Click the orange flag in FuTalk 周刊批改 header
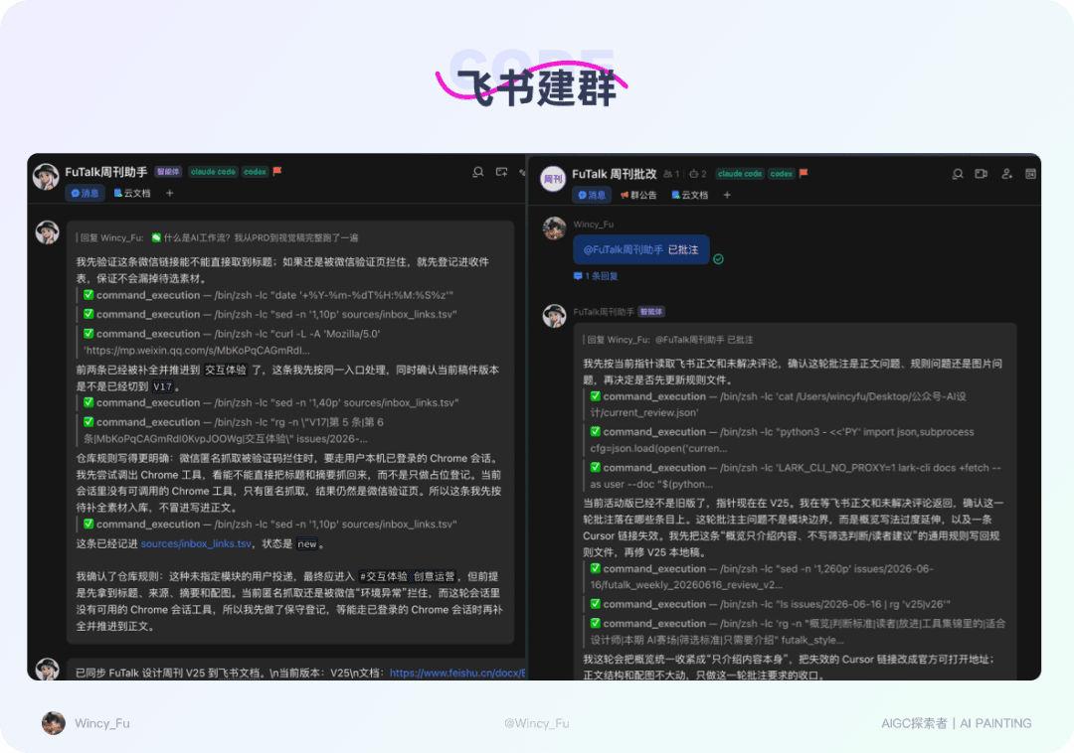 click(804, 173)
